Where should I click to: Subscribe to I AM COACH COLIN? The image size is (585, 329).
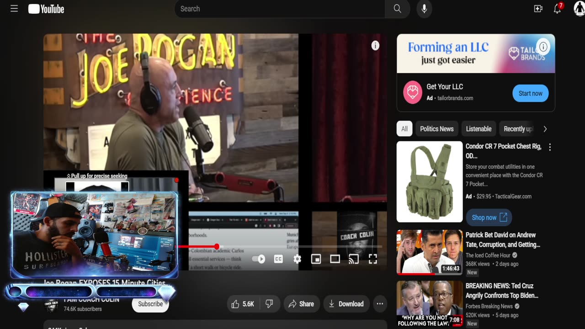(x=150, y=304)
